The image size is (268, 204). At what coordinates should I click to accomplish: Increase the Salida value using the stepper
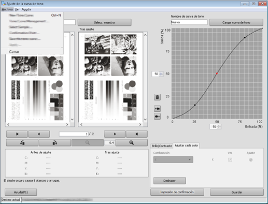[x=161, y=73]
